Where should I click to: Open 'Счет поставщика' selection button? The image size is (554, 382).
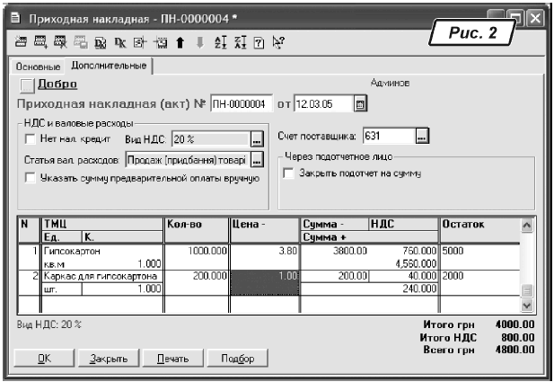pyautogui.click(x=423, y=136)
